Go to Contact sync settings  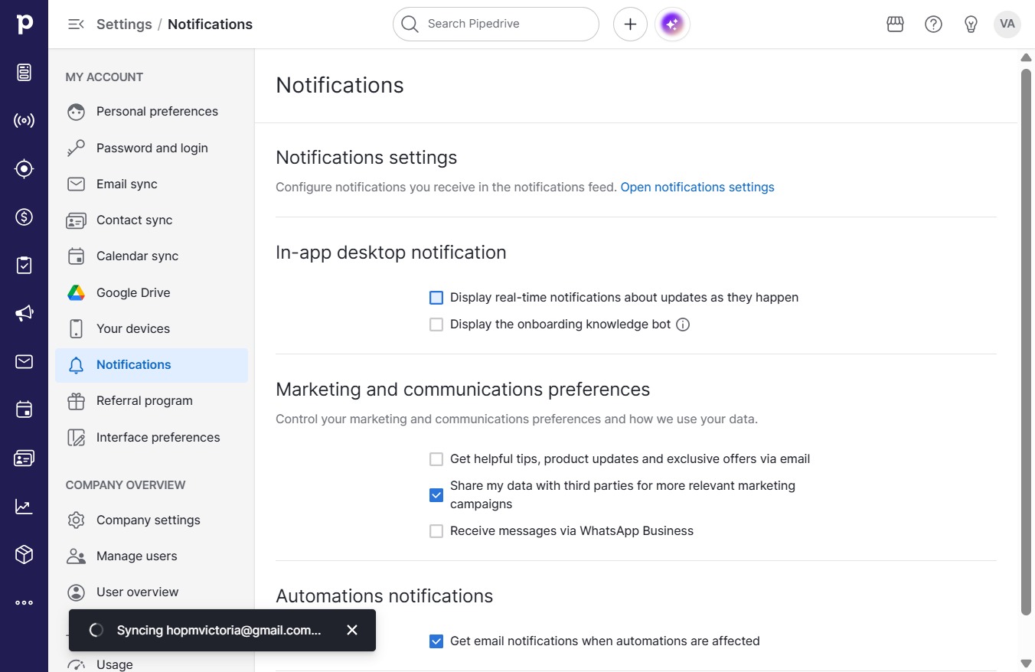pos(152,220)
